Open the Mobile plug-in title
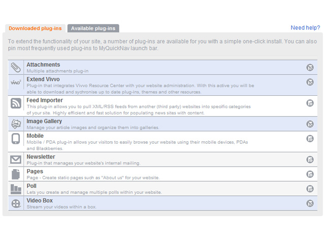This screenshot has width=325, height=243. point(35,136)
